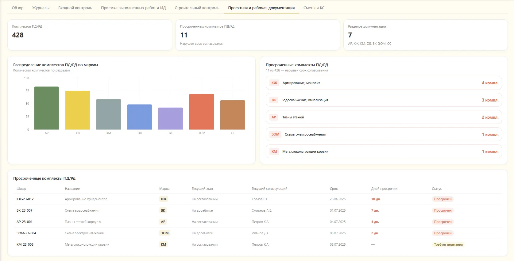The width and height of the screenshot is (514, 261).
Task: Click the gray КМ bar in chart
Action: coord(109,114)
